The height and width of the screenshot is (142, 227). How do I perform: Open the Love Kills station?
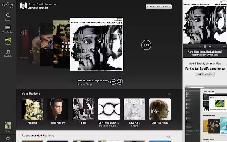tap(134, 109)
